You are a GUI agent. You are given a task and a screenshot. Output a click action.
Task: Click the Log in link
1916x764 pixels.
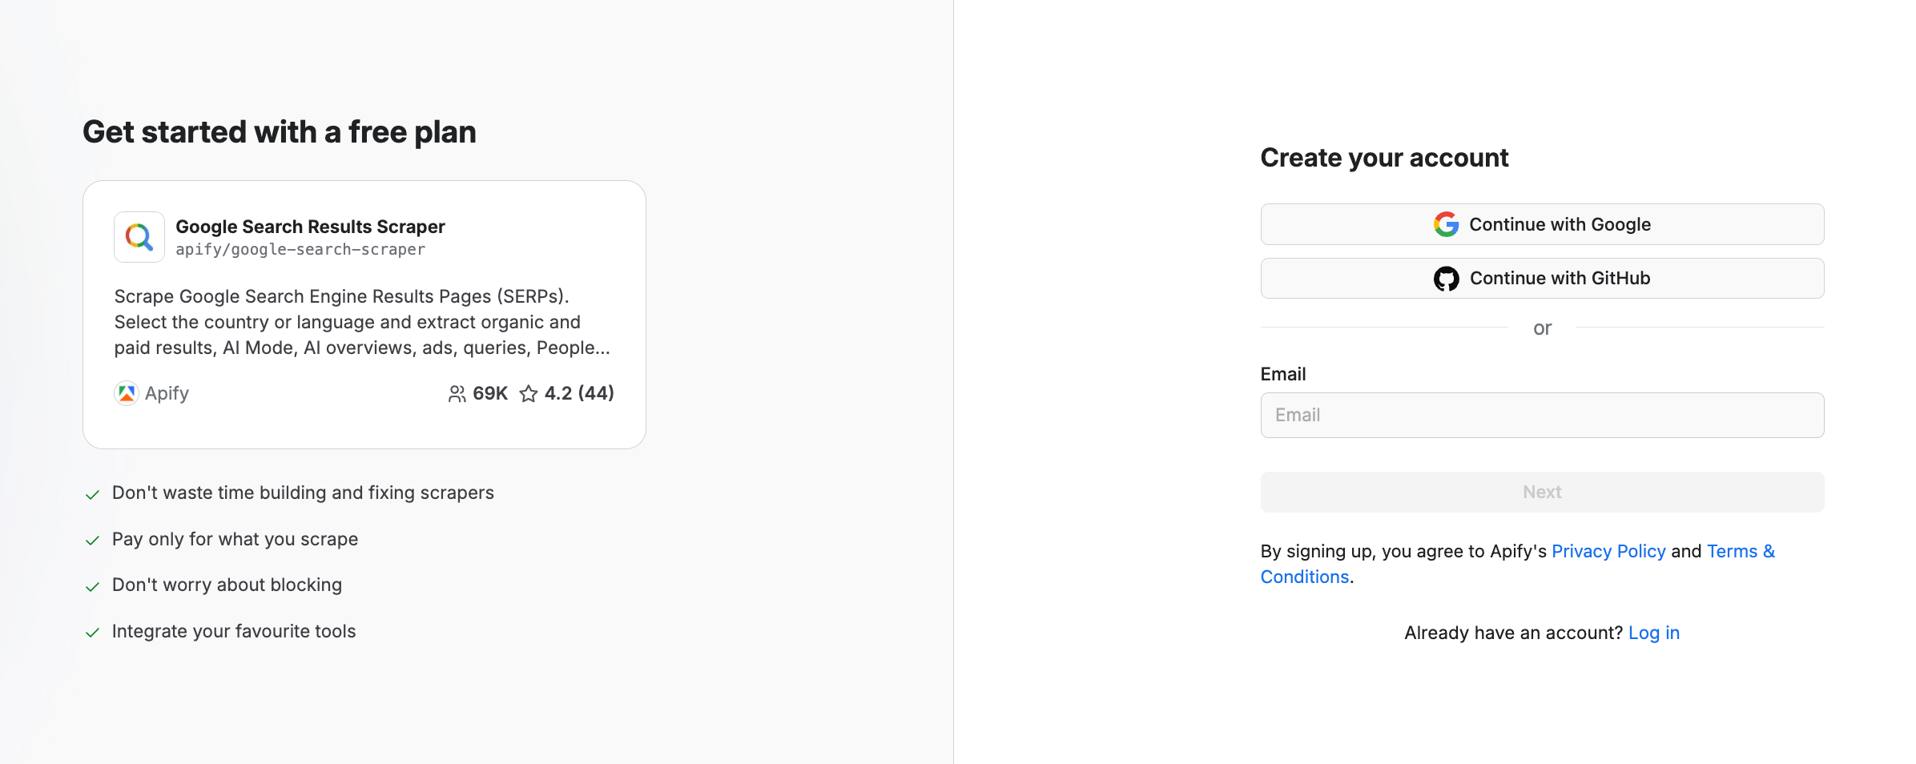[1654, 633]
